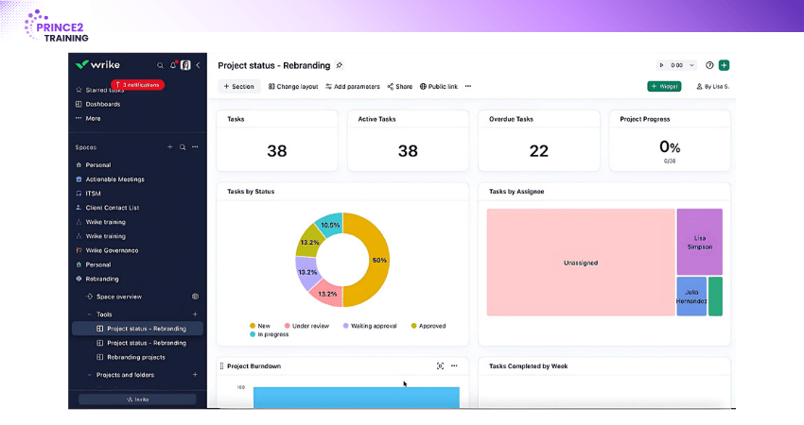
Task: Click the green Widget button
Action: [x=664, y=86]
